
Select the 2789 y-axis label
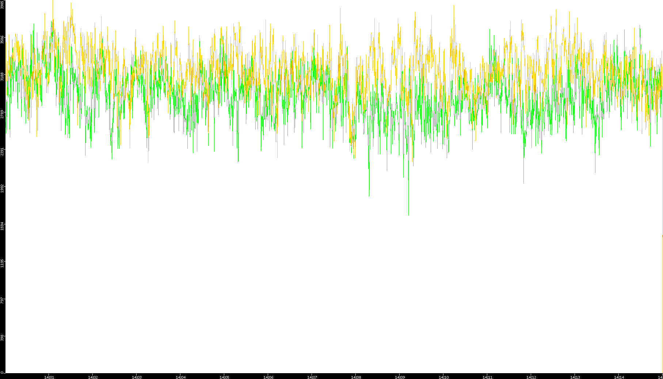[3, 114]
